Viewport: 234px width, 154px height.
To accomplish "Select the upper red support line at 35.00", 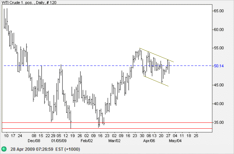I will 107,123.
